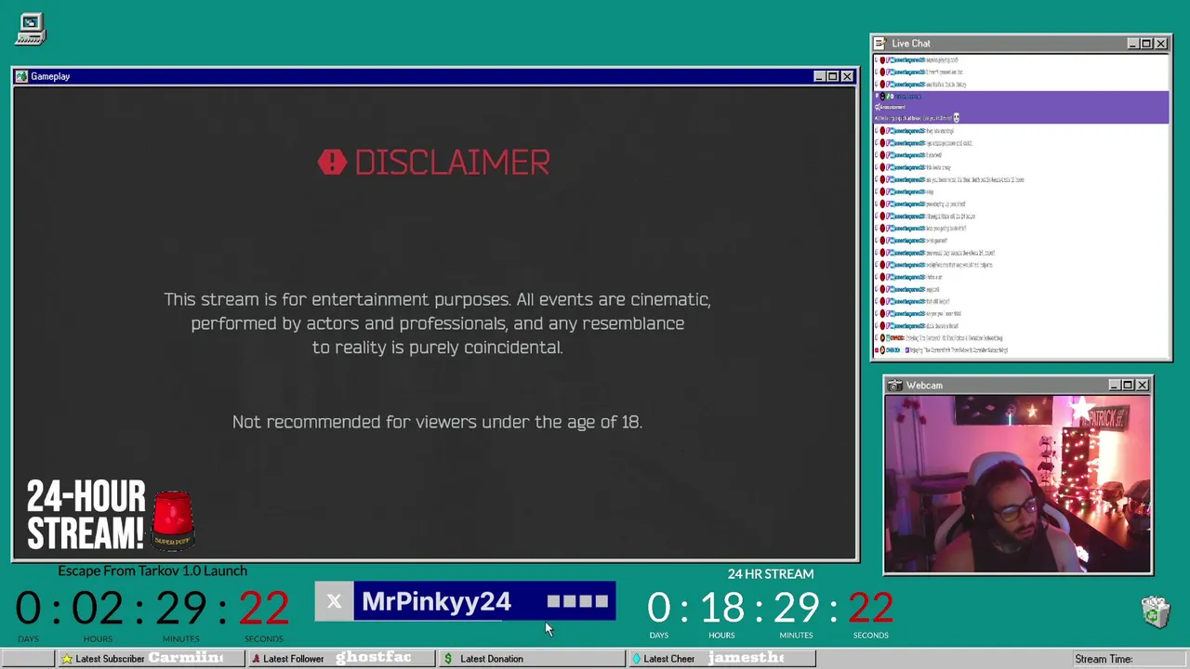Minimize the Gameplay window
This screenshot has height=669, width=1190.
coord(819,76)
